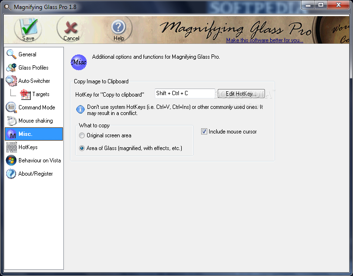353x276 pixels.
Task: Minimize the Magnifying Glass Pro window
Action: [x=309, y=5]
